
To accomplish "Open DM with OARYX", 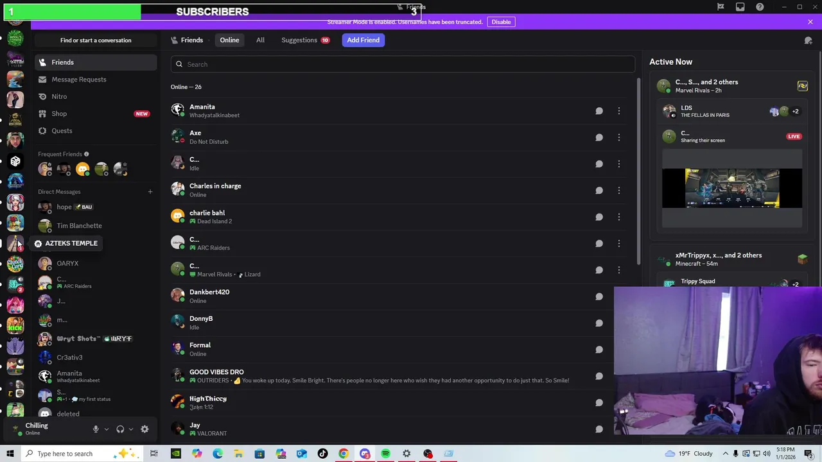I will coord(96,264).
